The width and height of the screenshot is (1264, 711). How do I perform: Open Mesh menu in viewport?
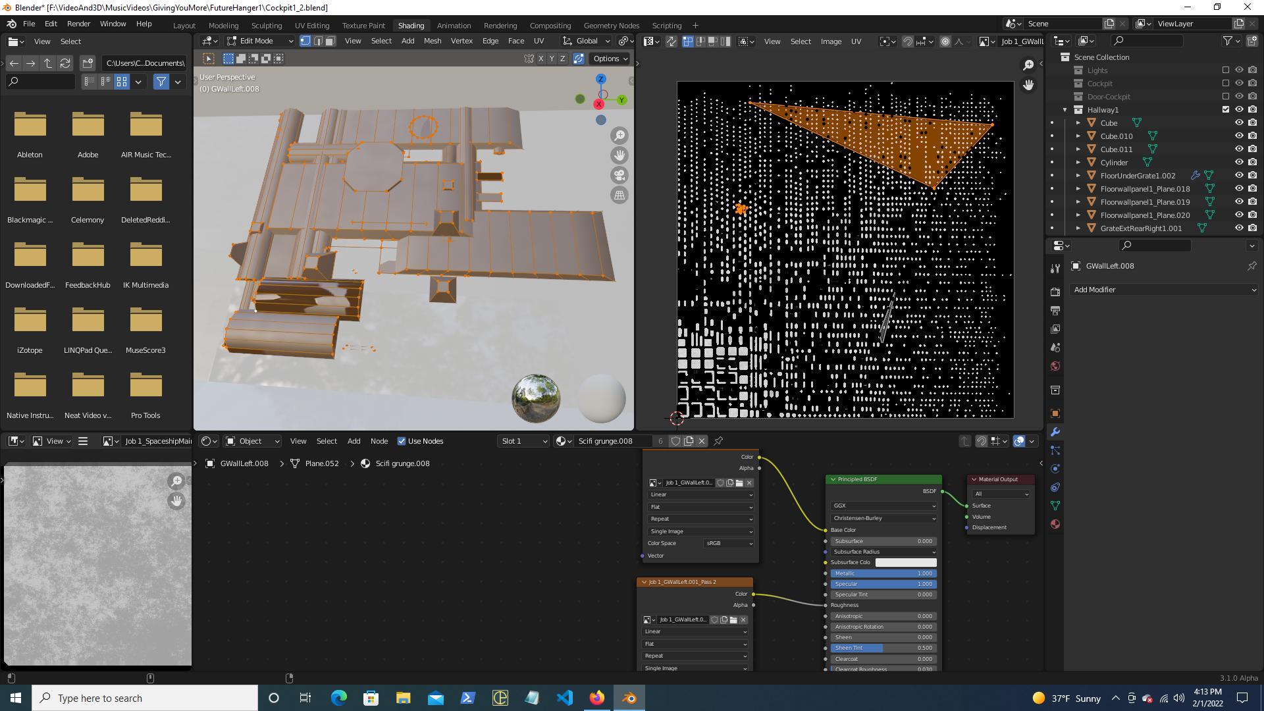tap(433, 41)
